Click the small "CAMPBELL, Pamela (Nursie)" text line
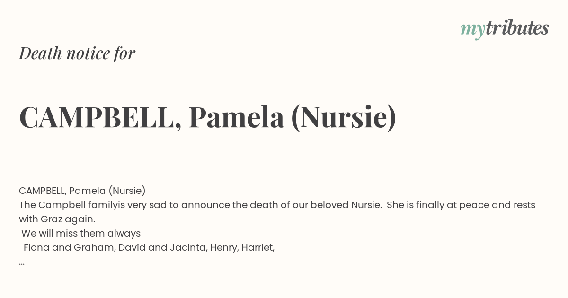This screenshot has width=568, height=298. click(82, 191)
